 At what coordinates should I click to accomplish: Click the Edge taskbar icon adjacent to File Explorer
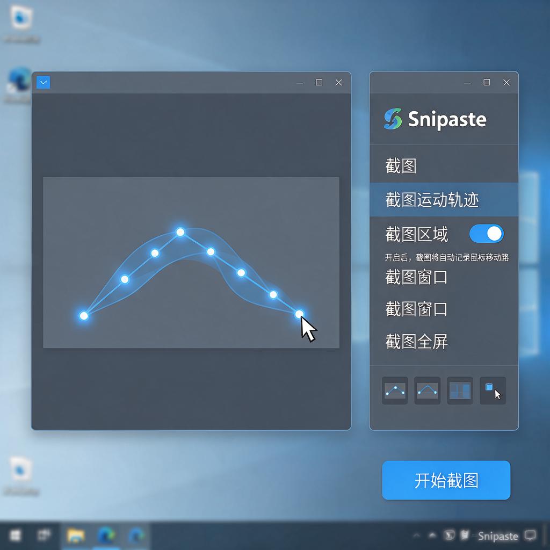coord(106,535)
